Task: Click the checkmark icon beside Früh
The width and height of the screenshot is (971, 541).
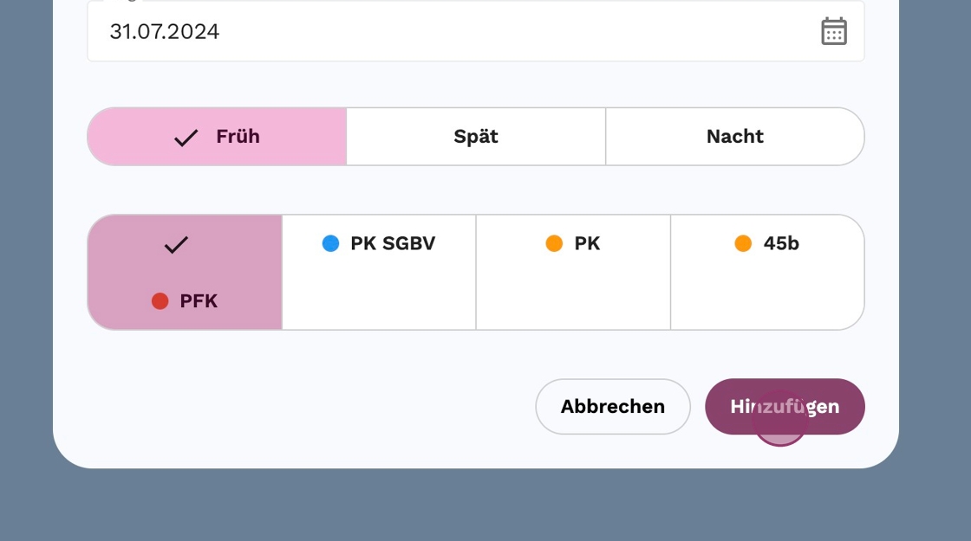Action: tap(186, 137)
